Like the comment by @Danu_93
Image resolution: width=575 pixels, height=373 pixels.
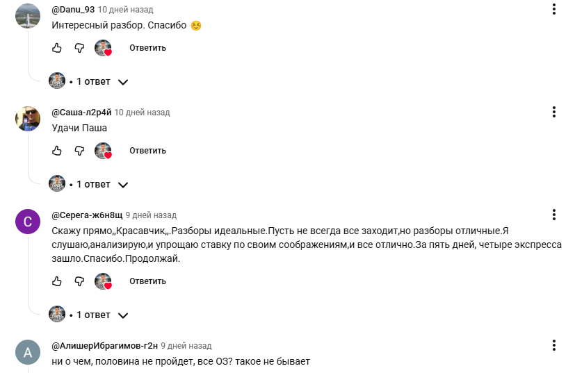pos(57,48)
